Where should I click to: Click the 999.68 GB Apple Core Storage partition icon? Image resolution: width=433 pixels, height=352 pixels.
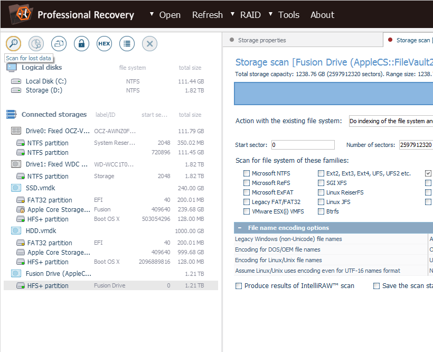pos(21,252)
